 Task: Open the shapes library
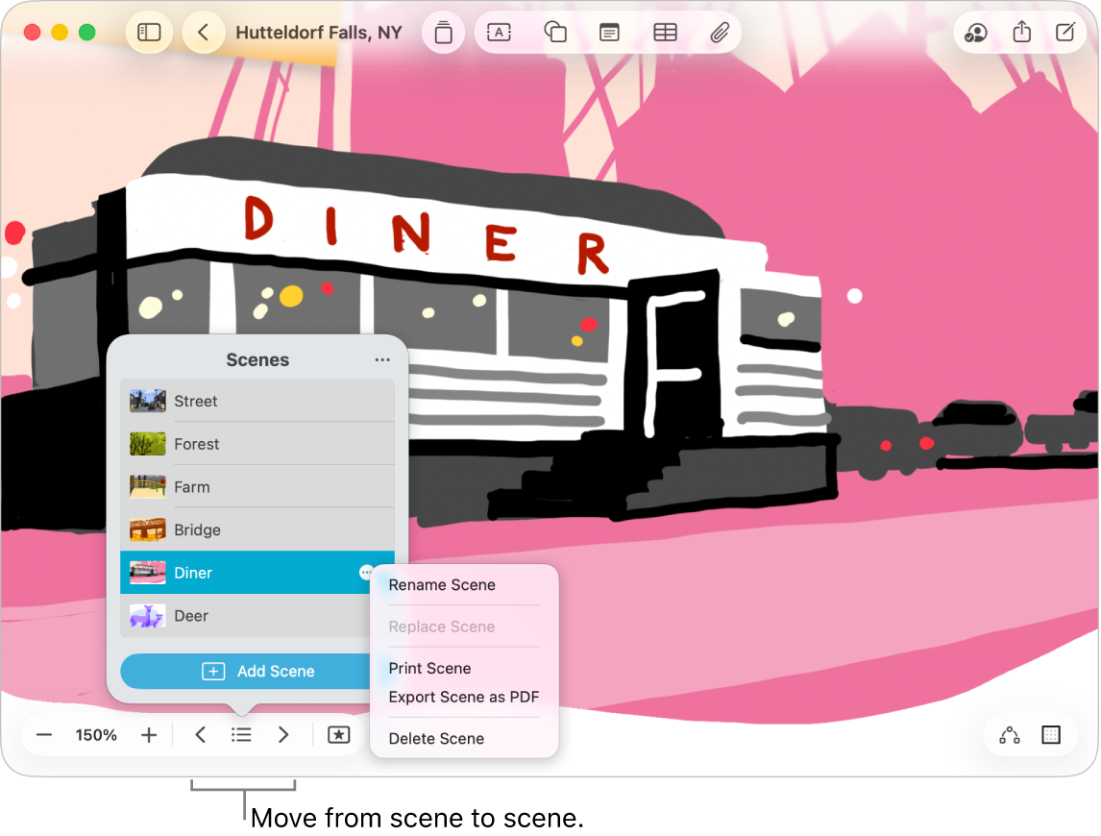(554, 32)
